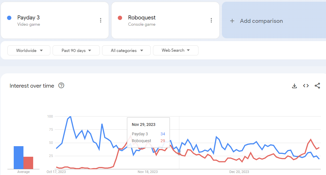Edit the Payday 3 search term card

coord(55,20)
